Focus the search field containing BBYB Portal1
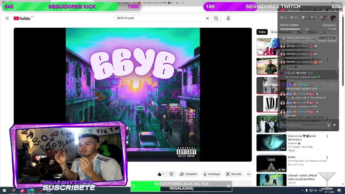The width and height of the screenshot is (345, 194). tap(160, 18)
